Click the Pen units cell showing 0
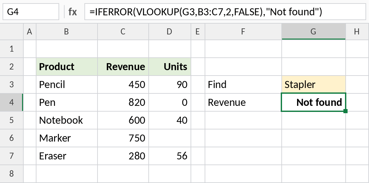This screenshot has height=183, width=369. (170, 102)
